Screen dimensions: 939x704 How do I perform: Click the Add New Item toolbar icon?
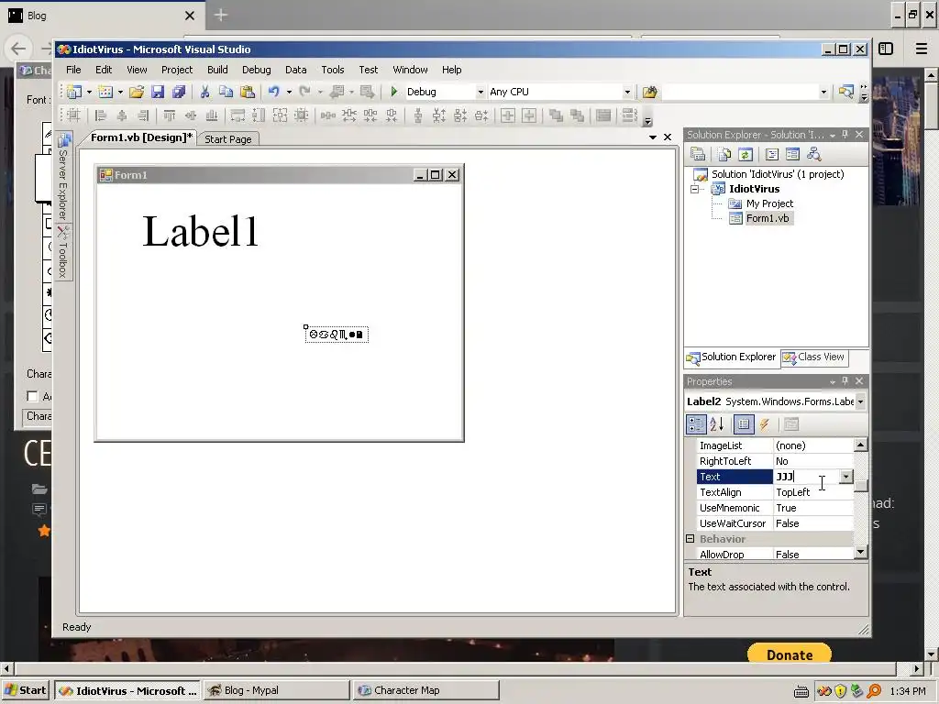pyautogui.click(x=105, y=92)
